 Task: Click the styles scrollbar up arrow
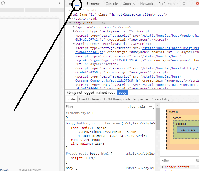[x=158, y=105]
